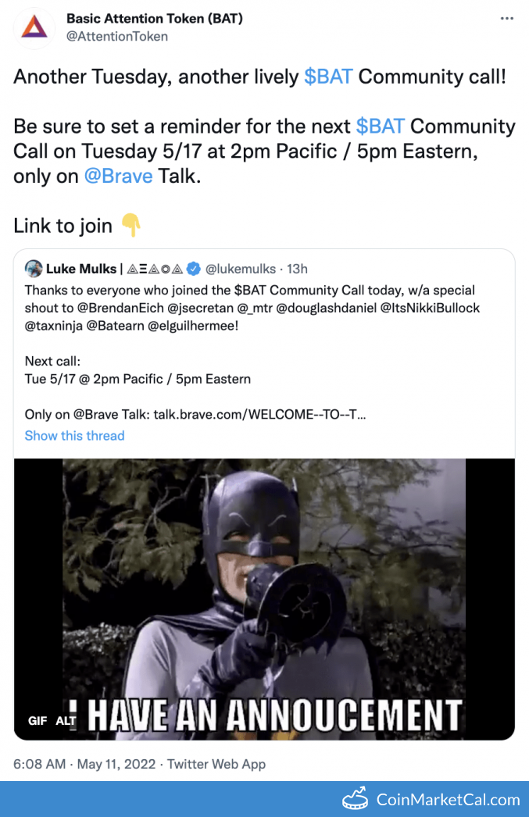Screen dimensions: 529x817
Task: Click Luke Mulks' profile avatar
Action: click(x=34, y=269)
